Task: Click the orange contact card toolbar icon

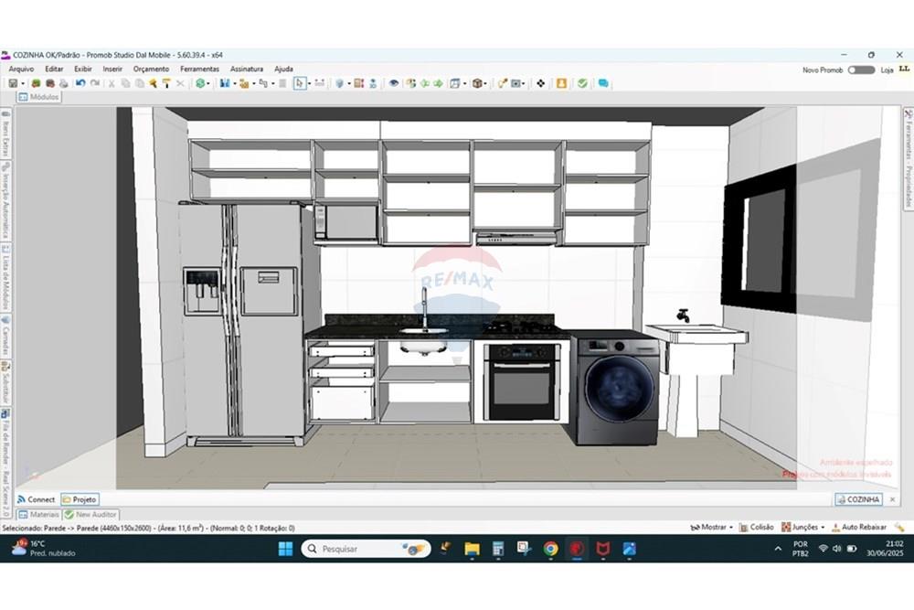Action: pyautogui.click(x=561, y=83)
